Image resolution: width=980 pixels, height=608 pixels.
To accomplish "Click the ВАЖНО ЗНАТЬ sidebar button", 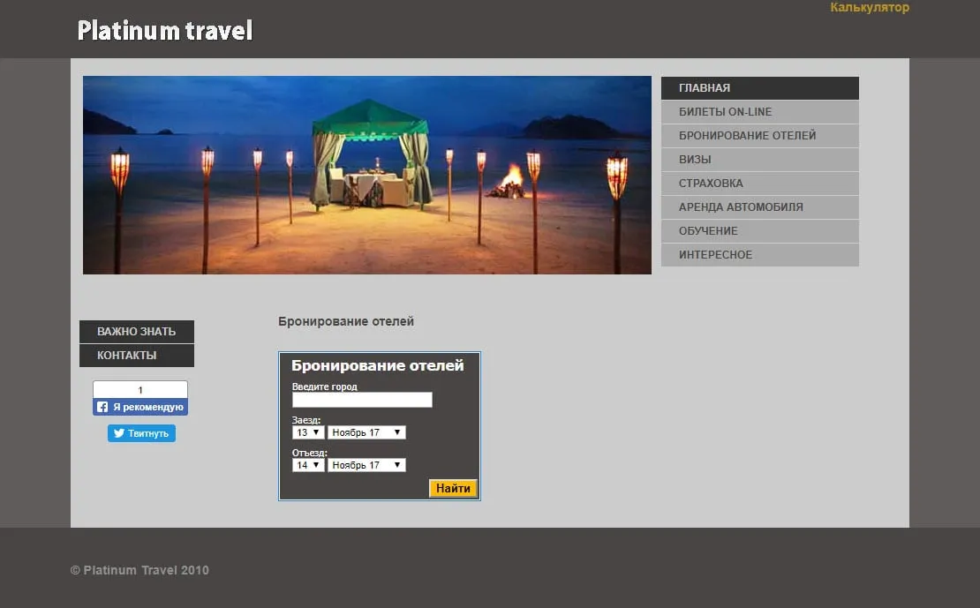I will coord(137,332).
